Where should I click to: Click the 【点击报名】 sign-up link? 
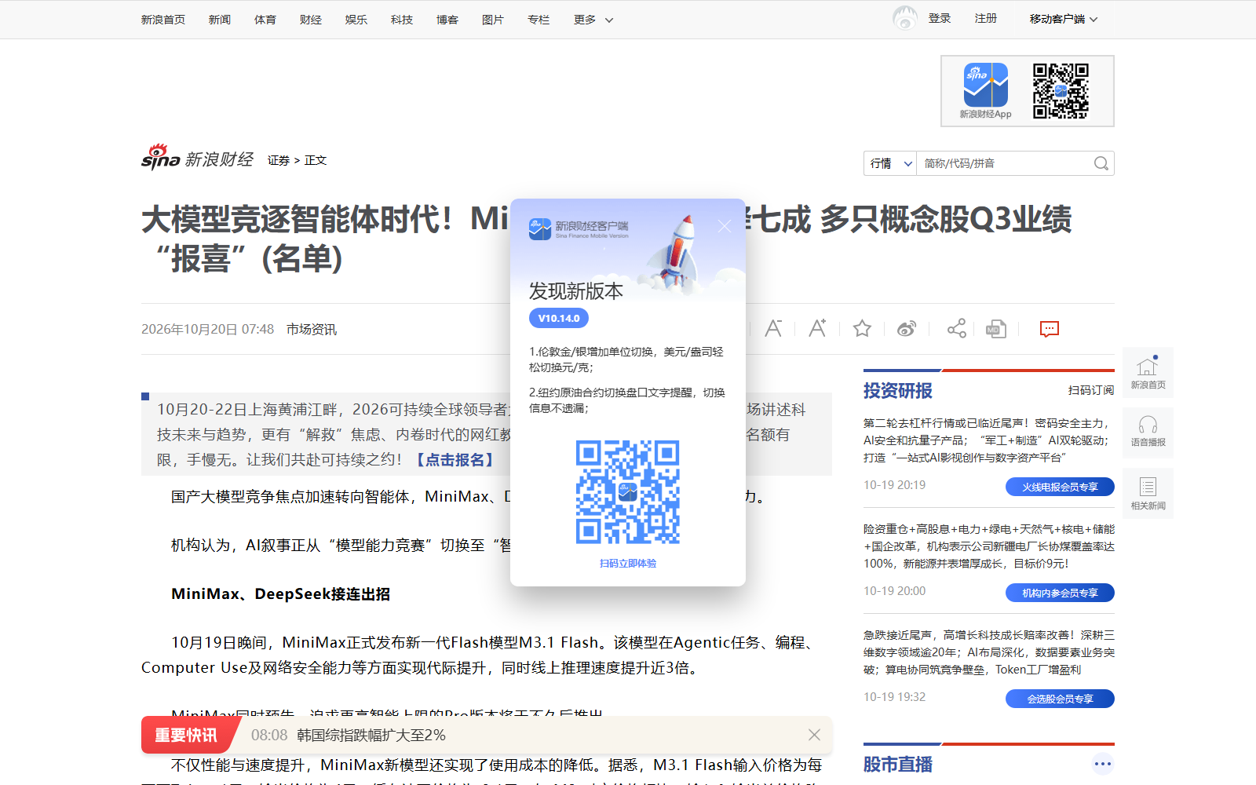(x=455, y=459)
